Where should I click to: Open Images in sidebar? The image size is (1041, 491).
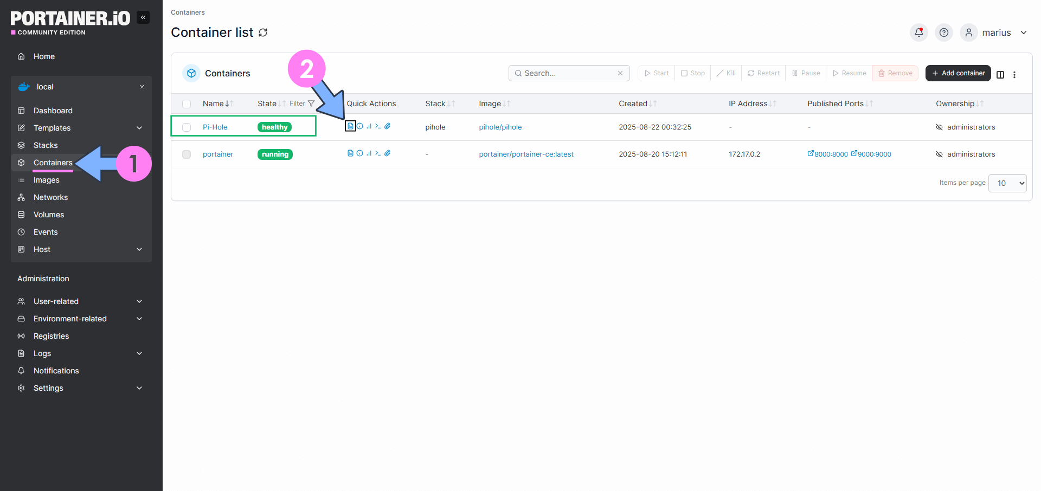[47, 180]
